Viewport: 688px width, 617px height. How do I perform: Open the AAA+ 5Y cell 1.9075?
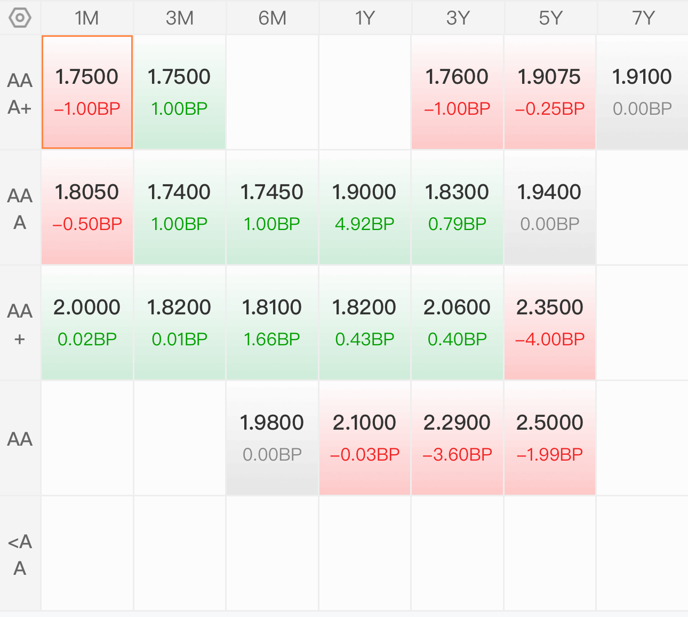tap(550, 92)
